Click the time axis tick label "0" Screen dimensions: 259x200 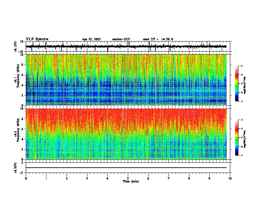pos(26,178)
